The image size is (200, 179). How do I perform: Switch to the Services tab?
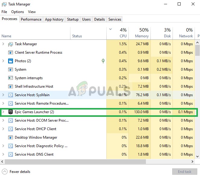click(115, 19)
